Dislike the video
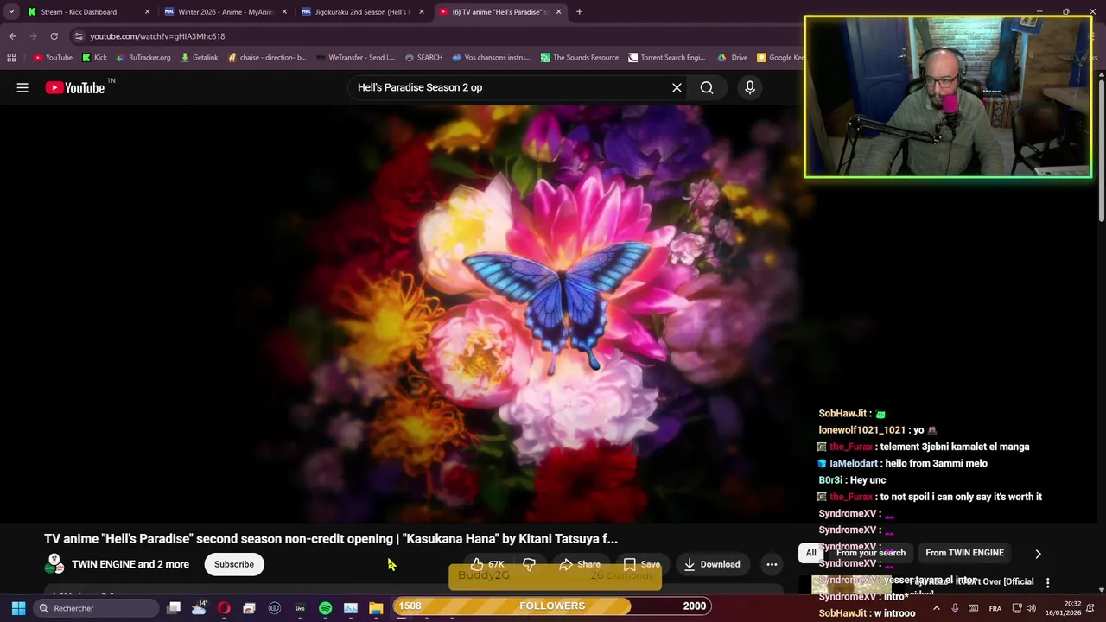The height and width of the screenshot is (622, 1106). click(529, 564)
